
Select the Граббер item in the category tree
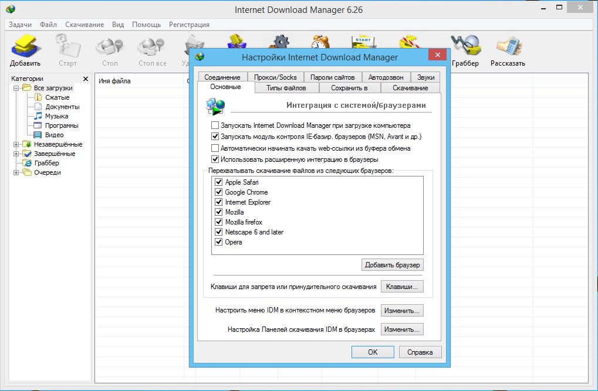(x=46, y=163)
